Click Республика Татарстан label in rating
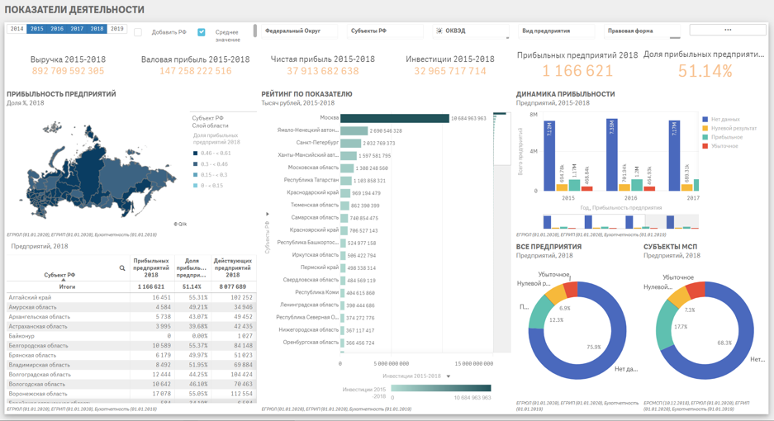The image size is (774, 421). [311, 180]
